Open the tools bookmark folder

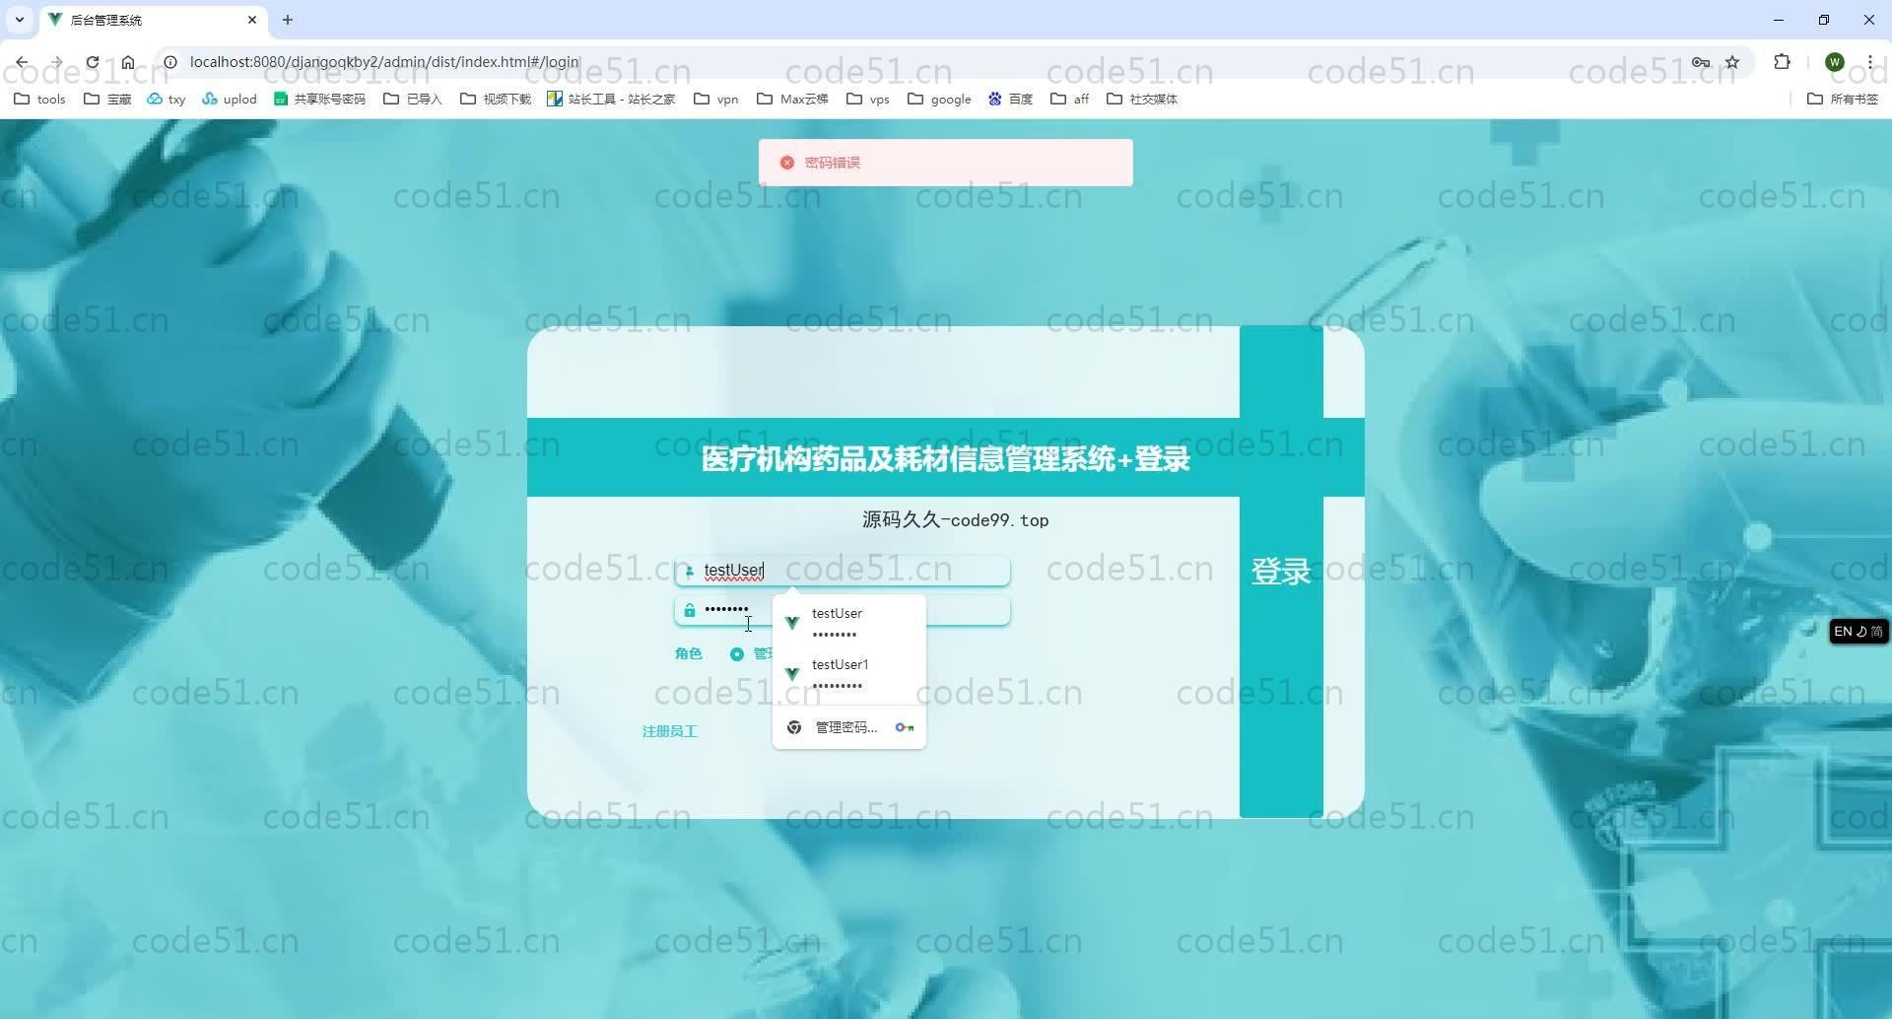coord(40,99)
